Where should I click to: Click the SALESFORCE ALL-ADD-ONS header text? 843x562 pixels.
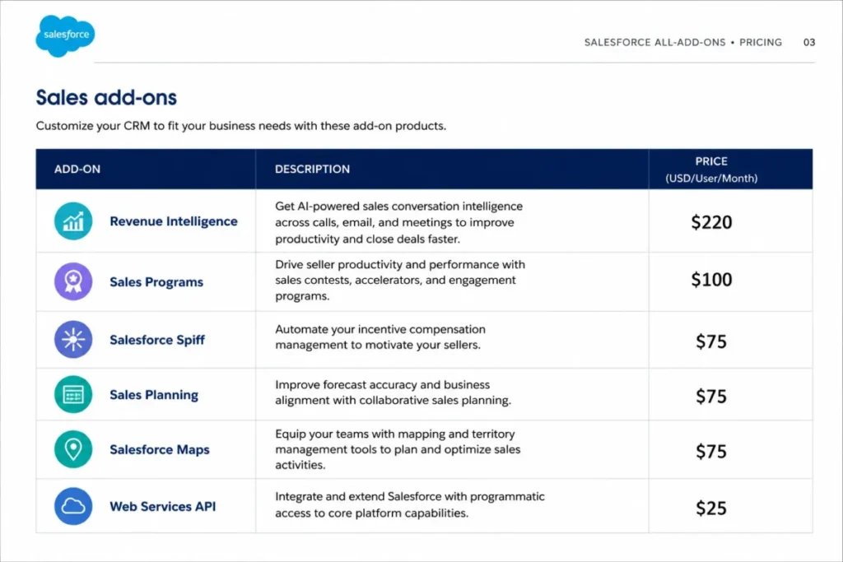(654, 43)
